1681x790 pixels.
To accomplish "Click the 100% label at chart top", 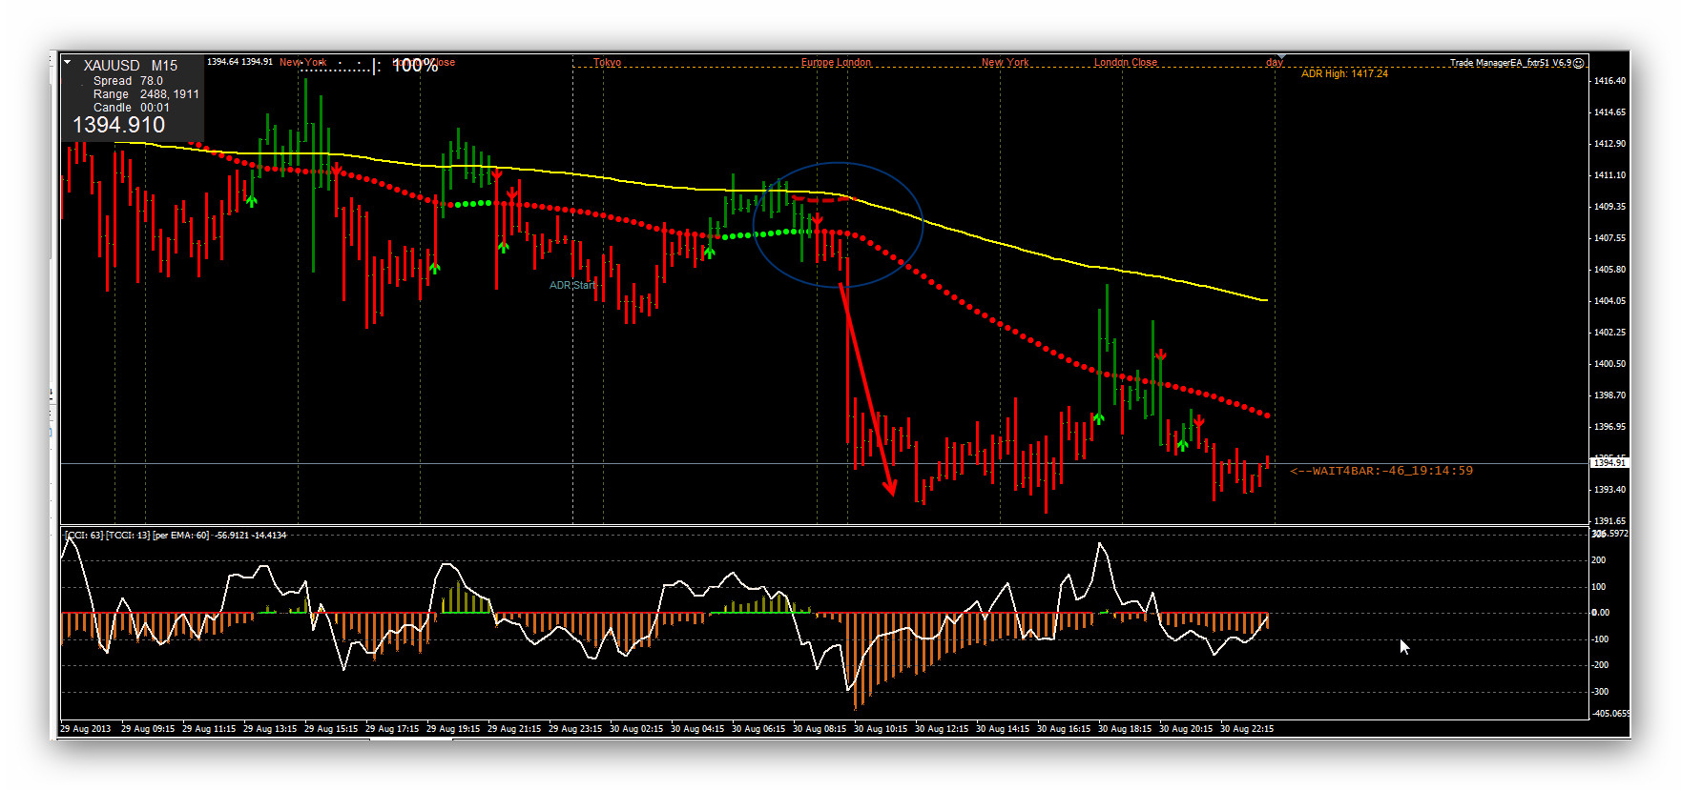I will coord(415,65).
